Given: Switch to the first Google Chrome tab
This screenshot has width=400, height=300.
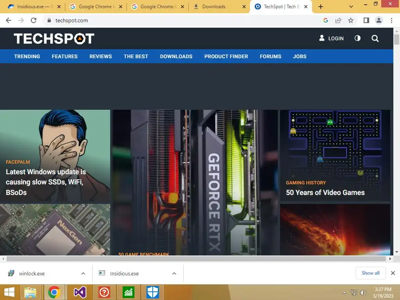Looking at the screenshot, I should [96, 7].
